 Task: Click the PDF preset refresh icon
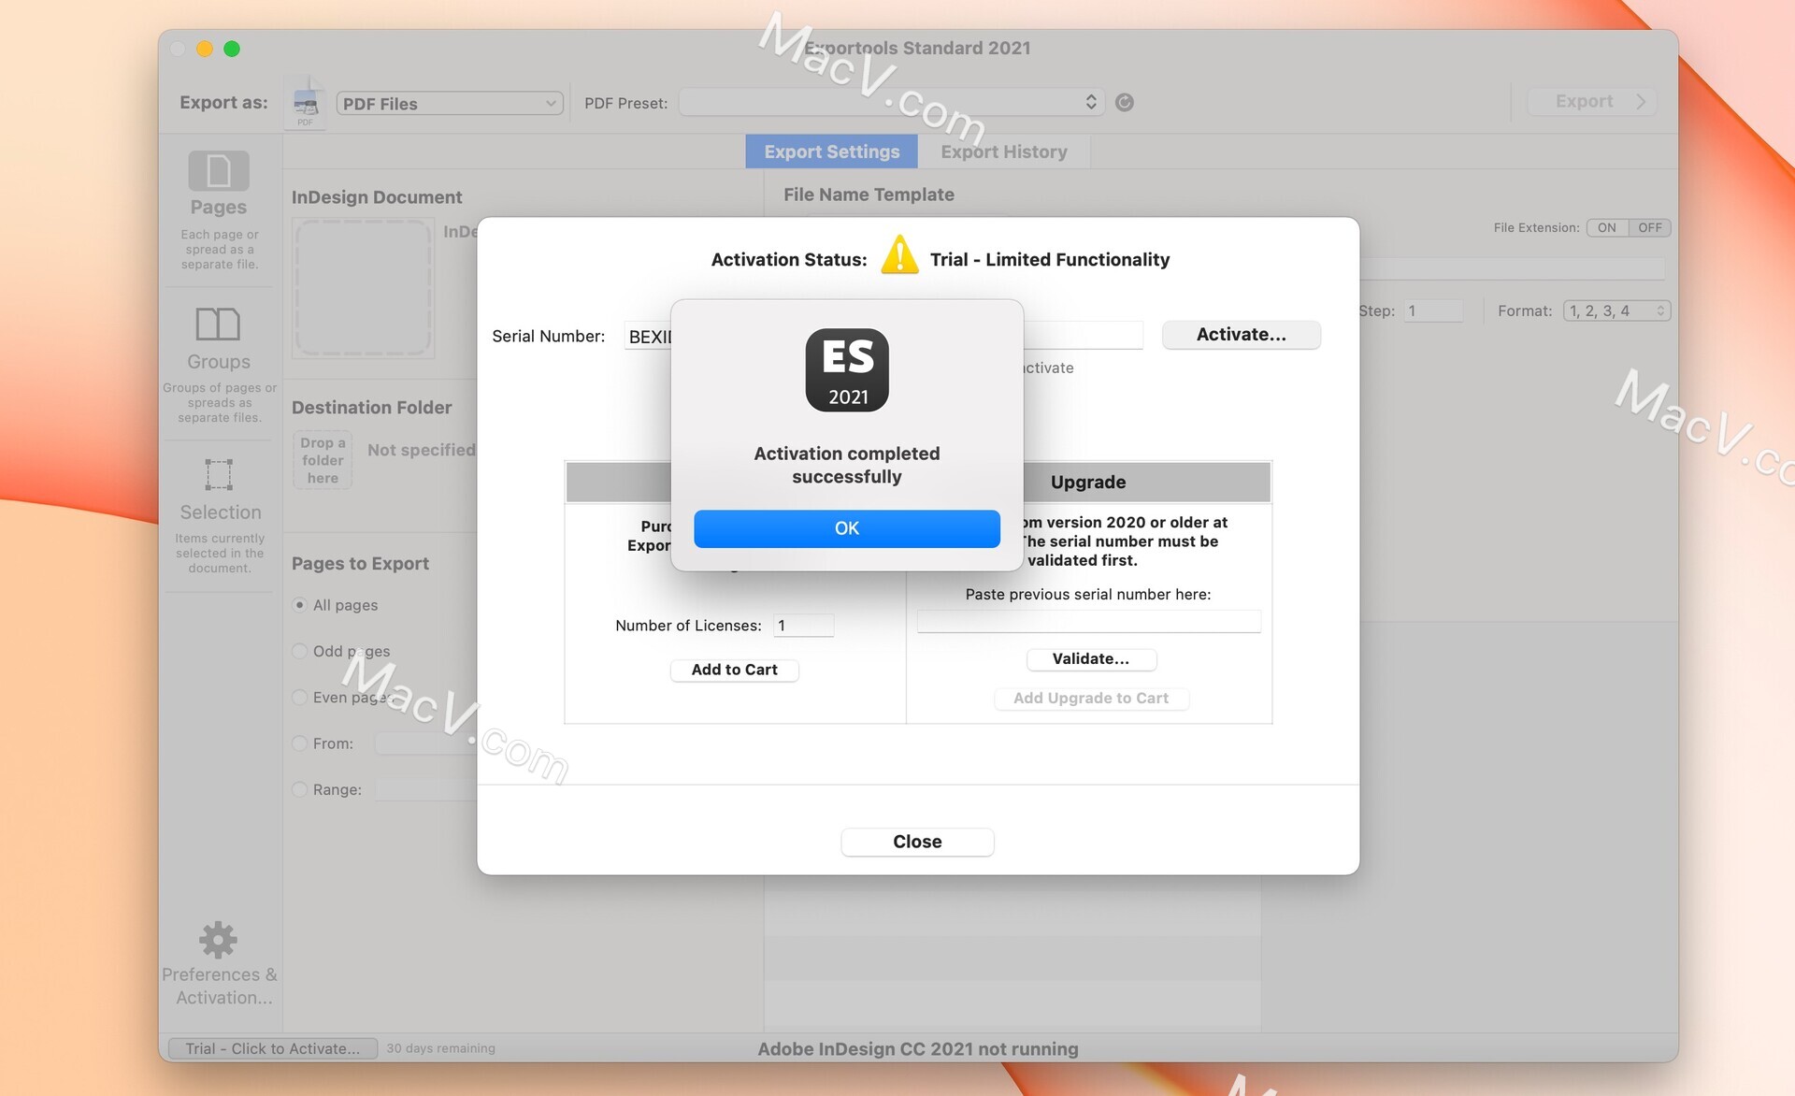pyautogui.click(x=1125, y=103)
